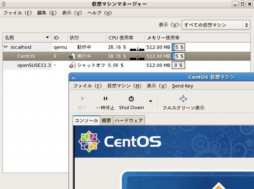The width and height of the screenshot is (254, 189).
Task: Click the CentOS 仮想マシン window title bar
Action: [162, 77]
